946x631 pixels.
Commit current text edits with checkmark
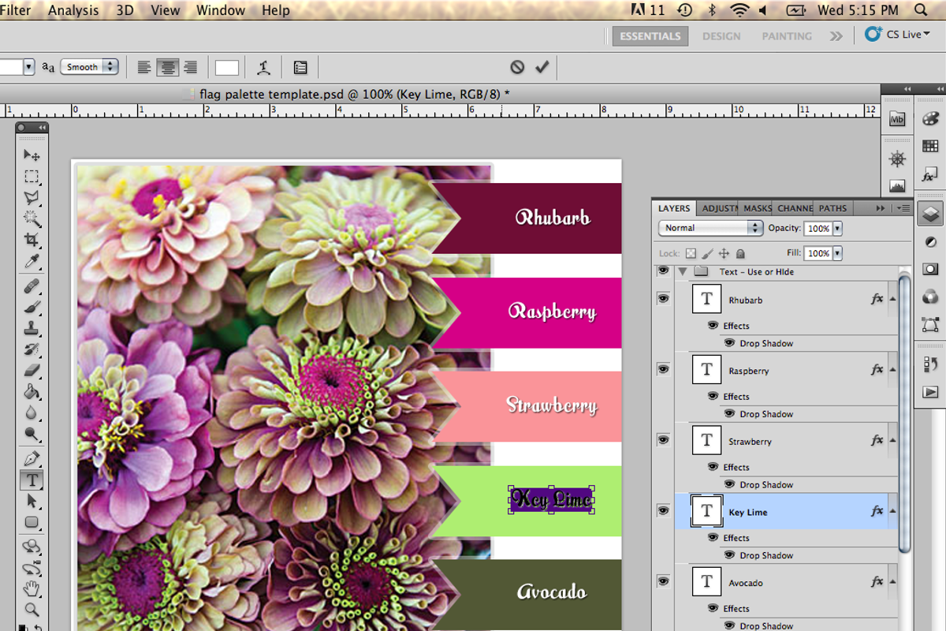(542, 67)
